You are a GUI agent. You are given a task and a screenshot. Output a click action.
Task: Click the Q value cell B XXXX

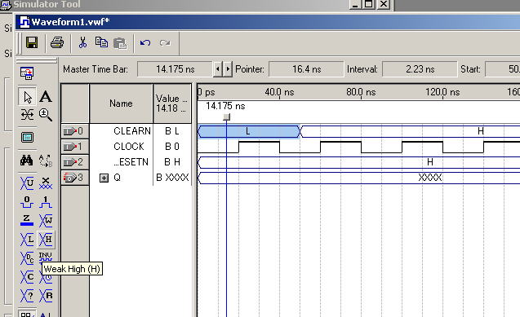tap(172, 178)
